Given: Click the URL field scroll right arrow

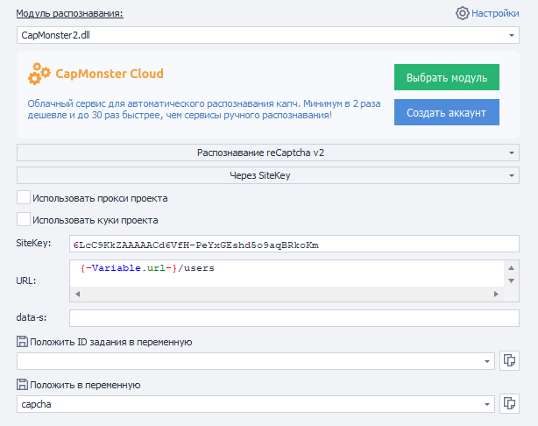Looking at the screenshot, I should pyautogui.click(x=496, y=295).
